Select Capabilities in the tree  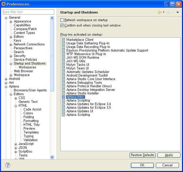pos(22,25)
